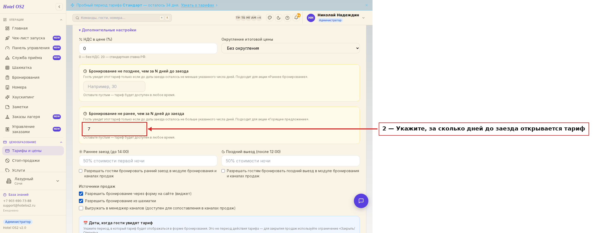The height and width of the screenshot is (233, 595).
Task: Open the theme palette icon
Action: pos(270,18)
